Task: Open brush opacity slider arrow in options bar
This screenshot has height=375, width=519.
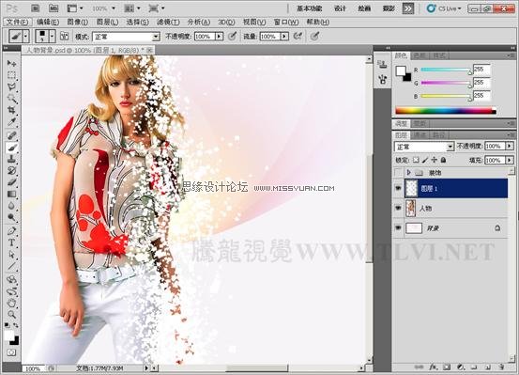Action: (x=219, y=36)
